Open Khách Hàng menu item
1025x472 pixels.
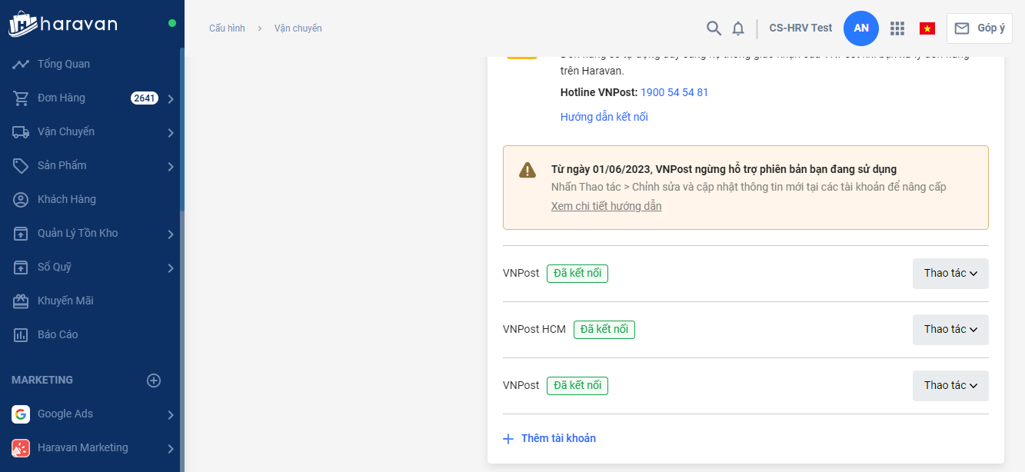[66, 200]
